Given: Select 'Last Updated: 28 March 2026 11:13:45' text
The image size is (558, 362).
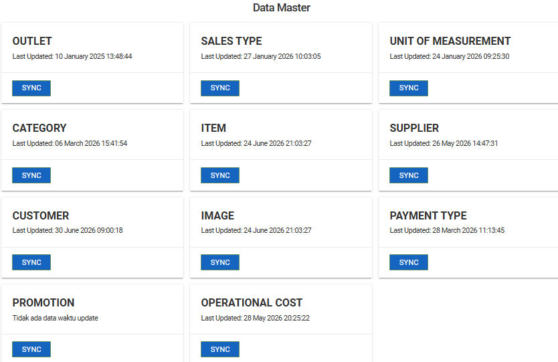Looking at the screenshot, I should [x=447, y=230].
